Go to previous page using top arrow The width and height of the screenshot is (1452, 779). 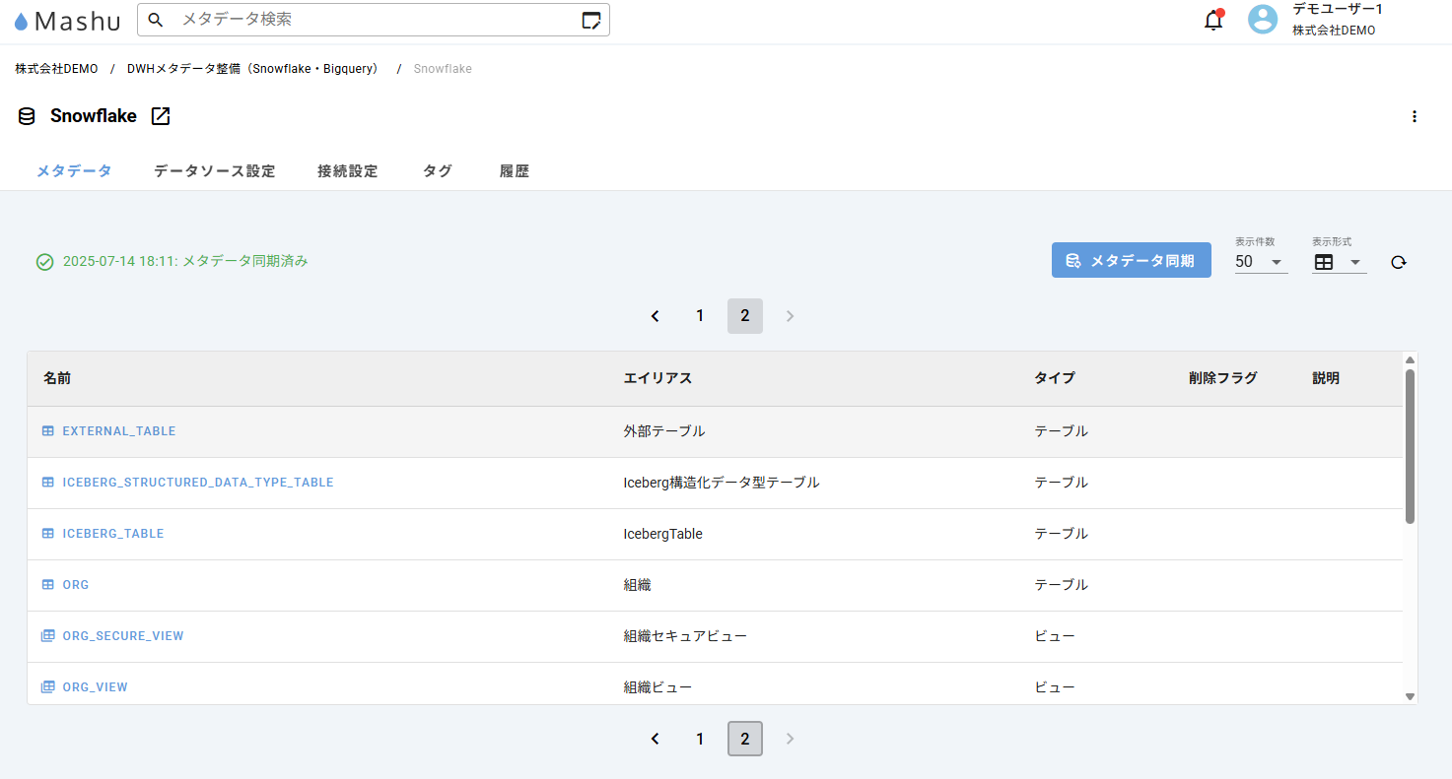pyautogui.click(x=655, y=316)
